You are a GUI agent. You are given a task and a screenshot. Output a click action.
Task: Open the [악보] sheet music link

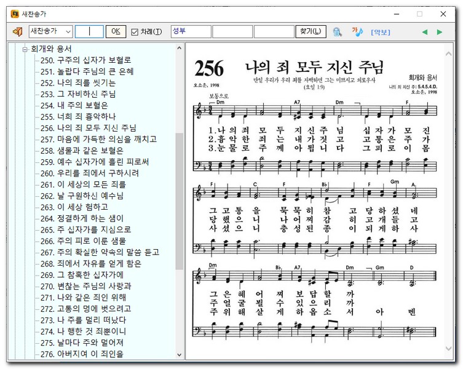coord(380,32)
